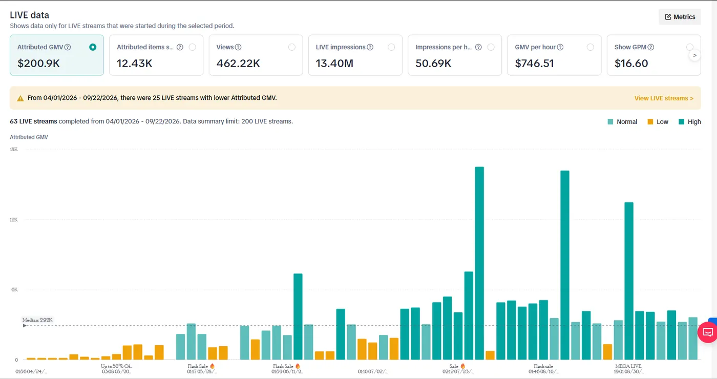Open help tooltip for Attributed items sold
Image resolution: width=717 pixels, height=379 pixels.
pyautogui.click(x=180, y=47)
